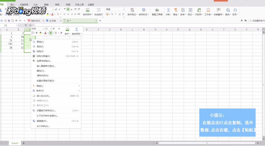Switch to the Formulas (公式) ribbon tab
Screen dimensions: 265x146
pos(35,4)
